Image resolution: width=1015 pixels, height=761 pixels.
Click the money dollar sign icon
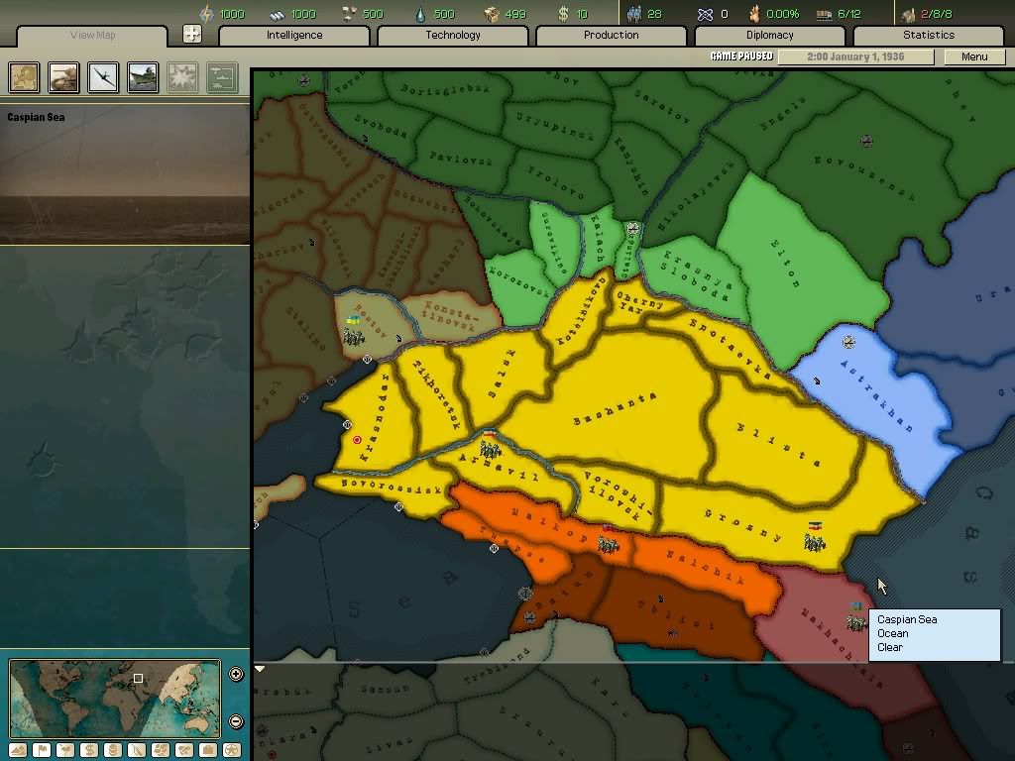click(563, 14)
